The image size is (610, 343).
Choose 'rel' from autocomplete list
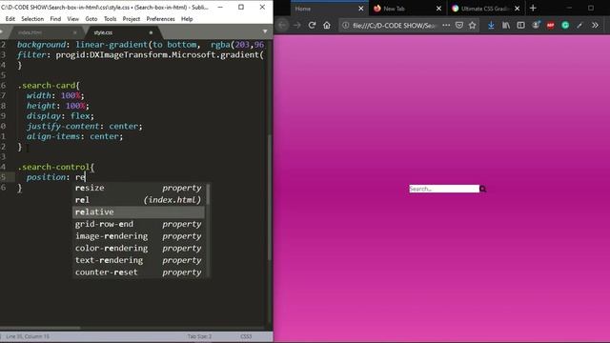coord(138,200)
